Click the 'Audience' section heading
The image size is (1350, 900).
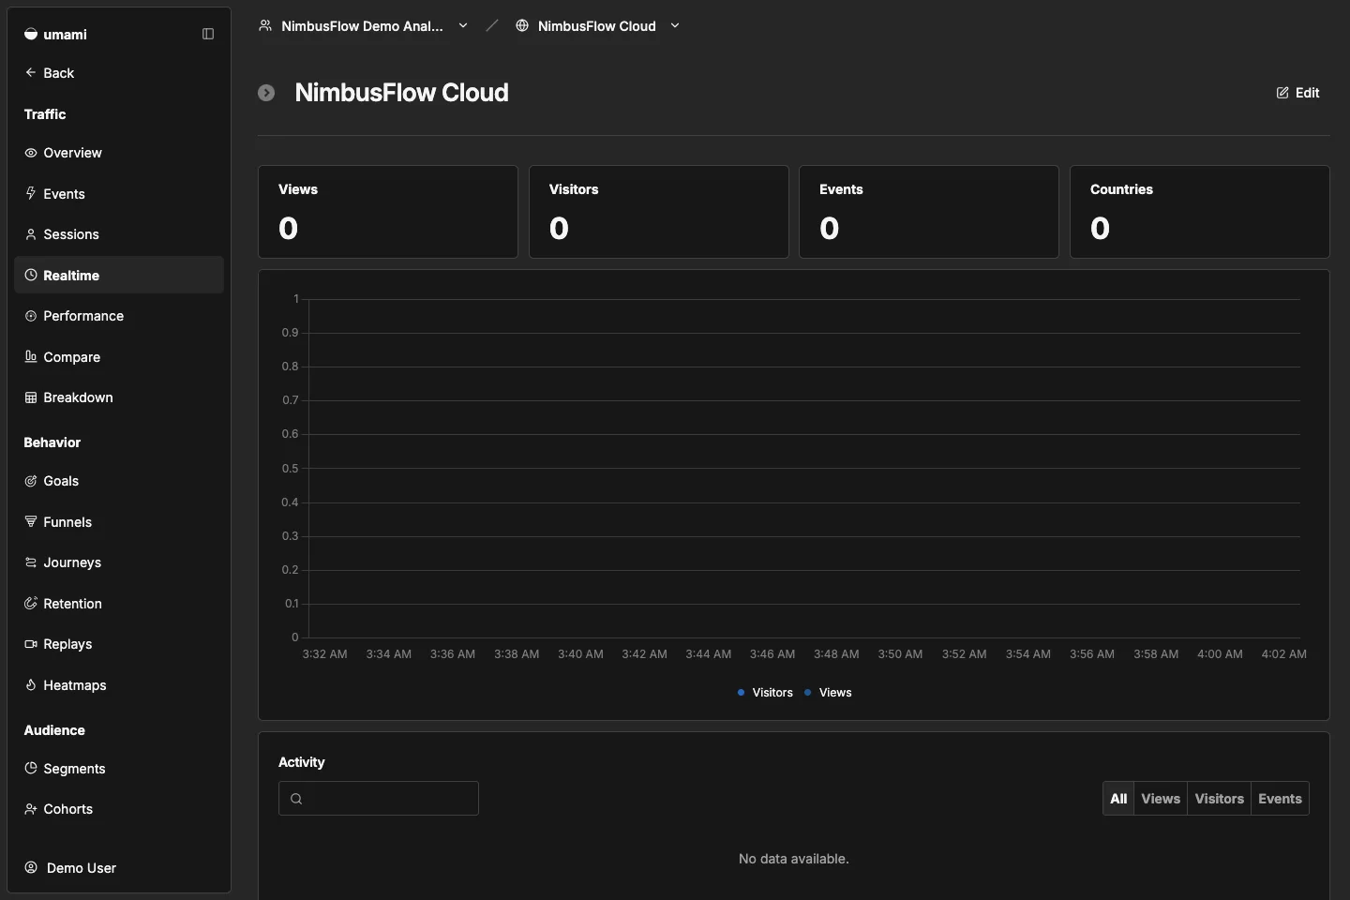pyautogui.click(x=54, y=730)
